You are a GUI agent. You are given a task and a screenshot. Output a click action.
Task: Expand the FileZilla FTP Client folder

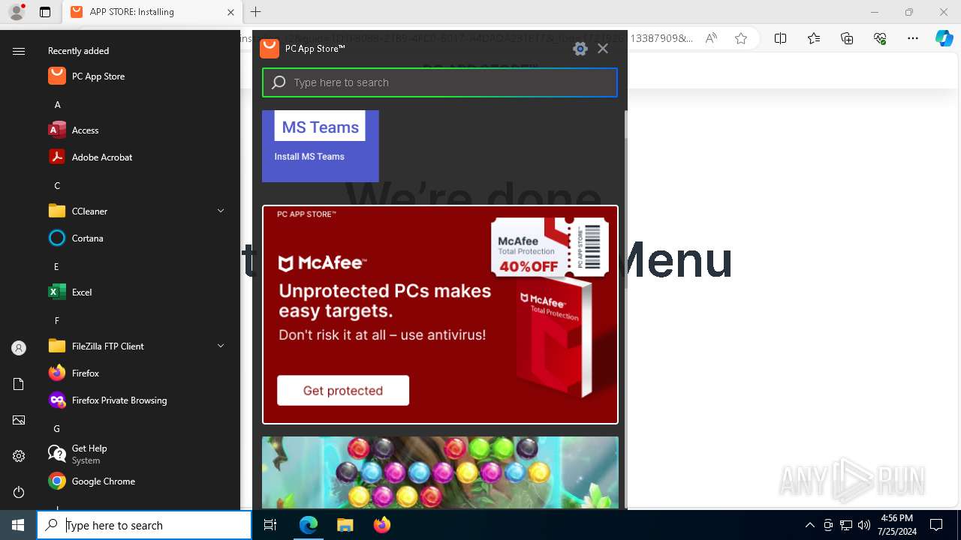click(137, 346)
